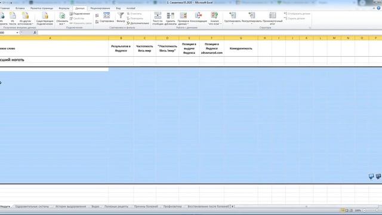This screenshot has width=382, height=215.
Task: Sort ascending with the A-Z icon
Action: [97, 16]
